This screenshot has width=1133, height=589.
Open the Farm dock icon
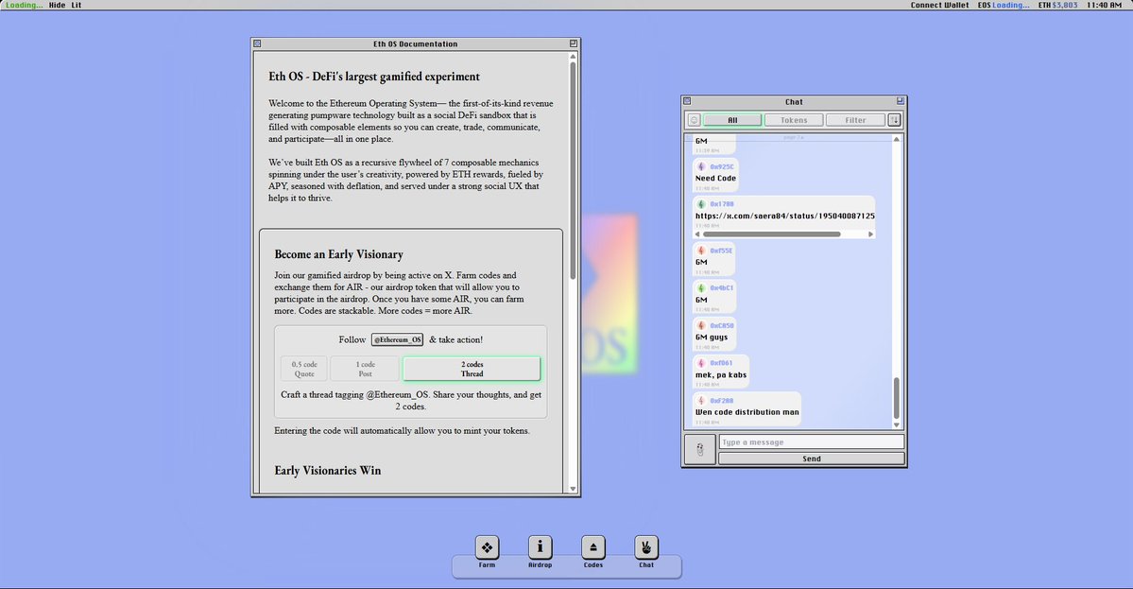point(487,547)
